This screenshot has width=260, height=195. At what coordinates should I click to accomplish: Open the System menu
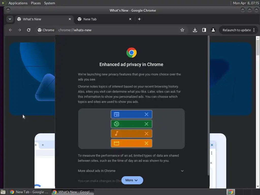point(50,3)
